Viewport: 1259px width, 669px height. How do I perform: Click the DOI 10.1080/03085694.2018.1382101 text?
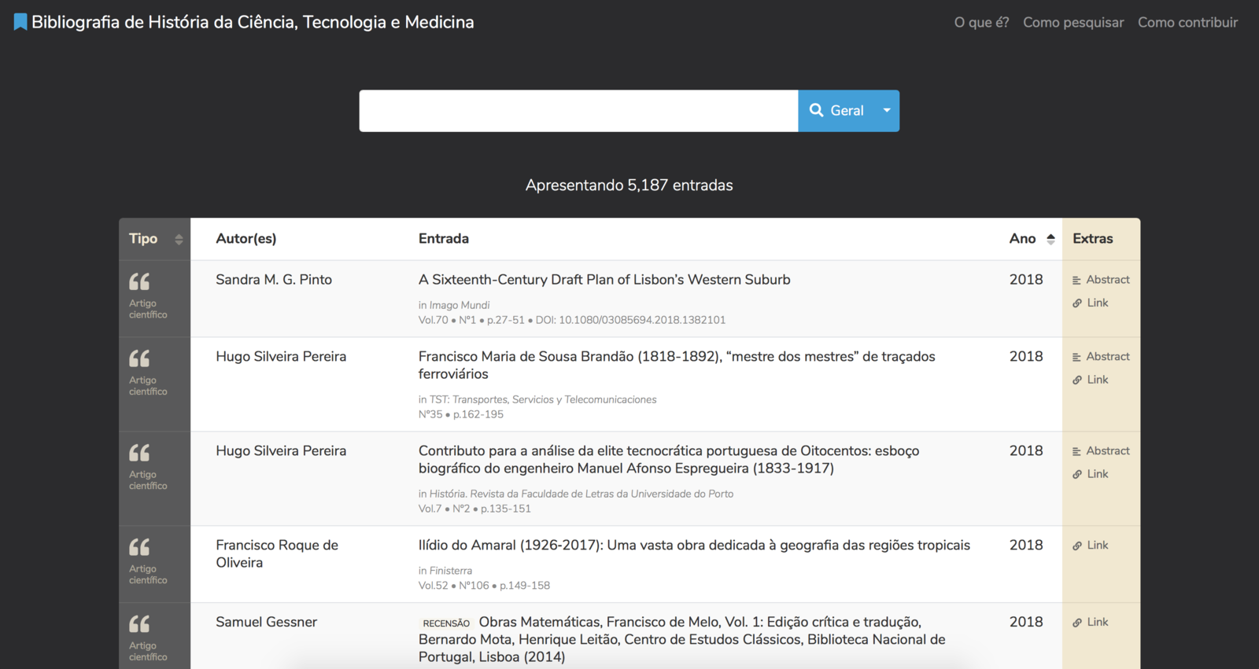click(x=630, y=320)
